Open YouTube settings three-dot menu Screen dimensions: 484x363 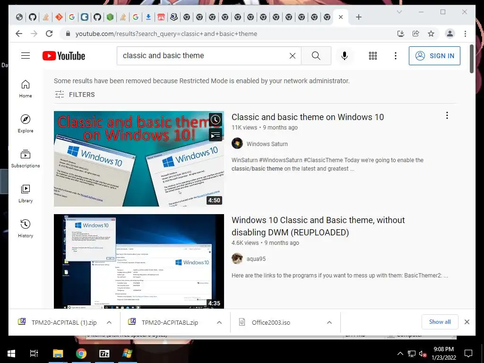[396, 56]
